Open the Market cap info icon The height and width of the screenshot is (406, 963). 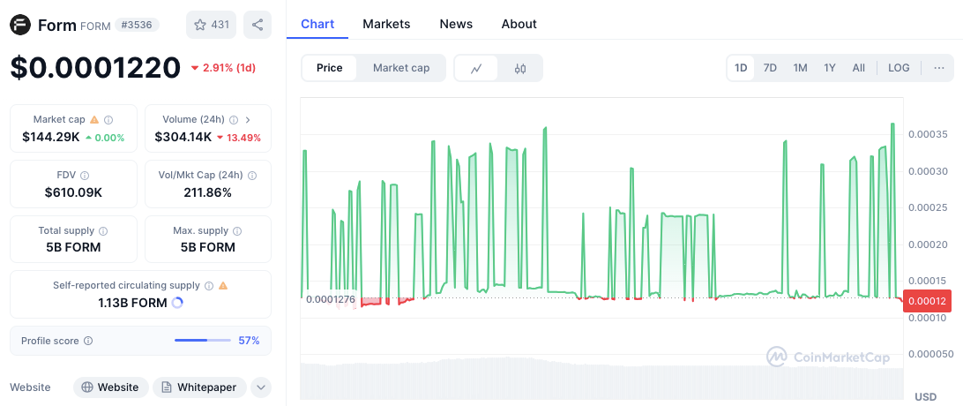[108, 120]
